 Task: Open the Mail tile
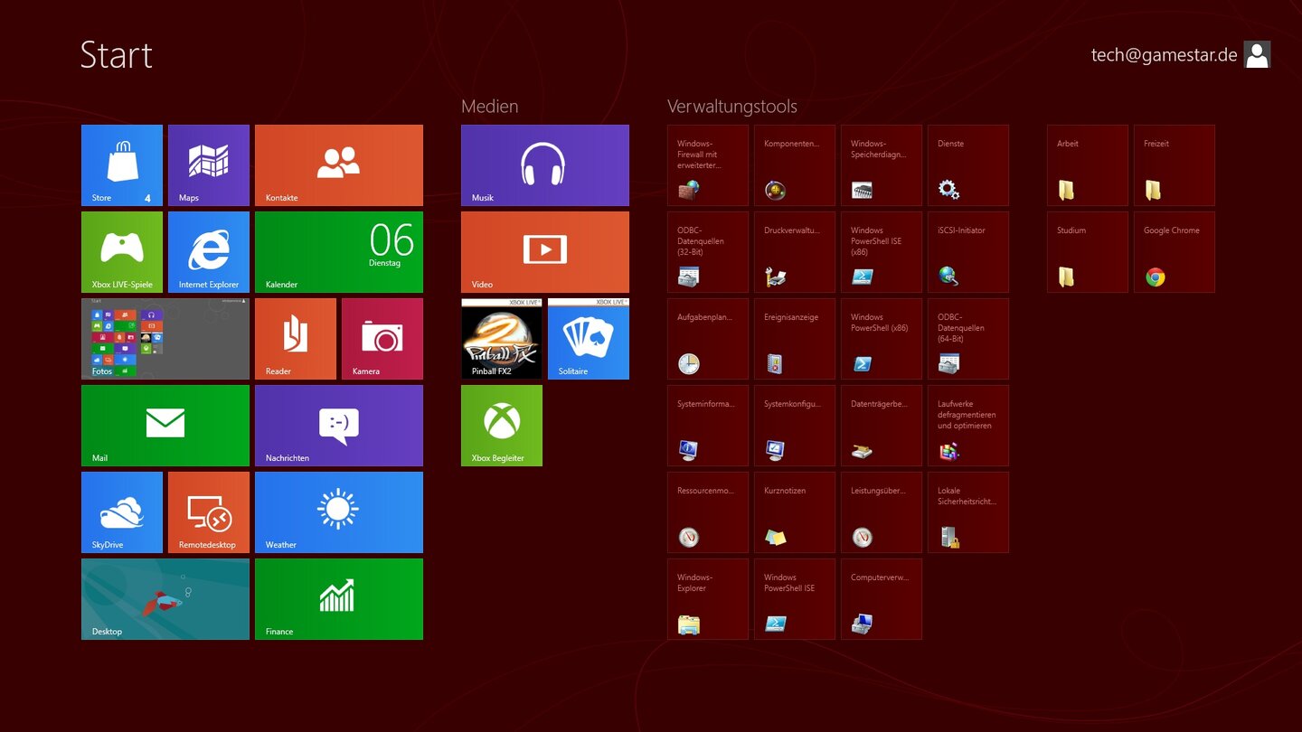(165, 426)
